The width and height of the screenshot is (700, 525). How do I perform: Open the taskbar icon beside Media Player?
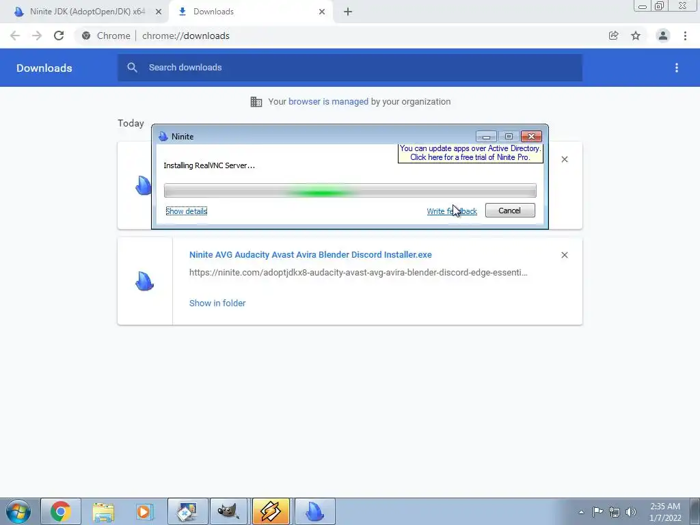pyautogui.click(x=187, y=511)
